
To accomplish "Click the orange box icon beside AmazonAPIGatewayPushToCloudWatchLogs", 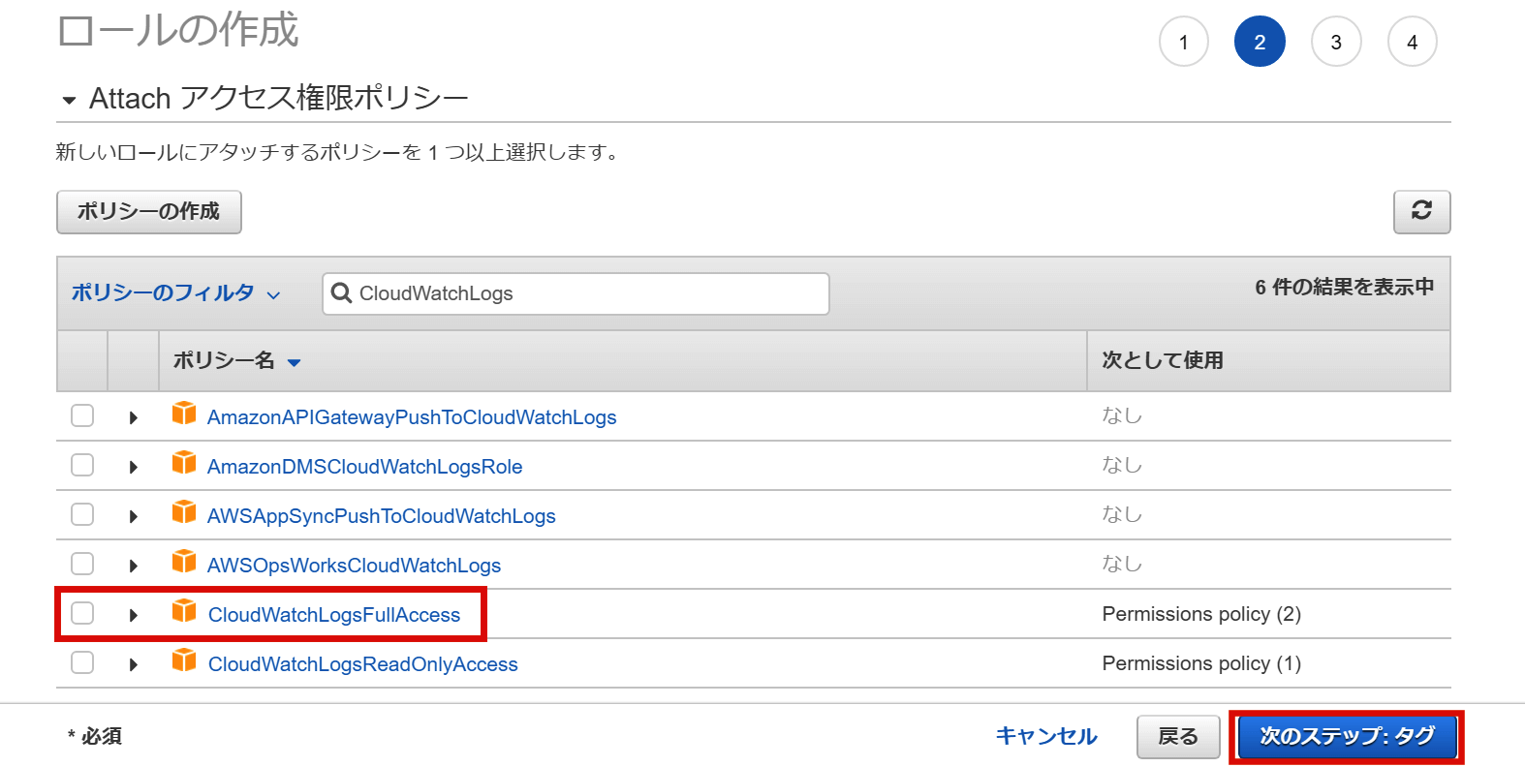I will (183, 414).
